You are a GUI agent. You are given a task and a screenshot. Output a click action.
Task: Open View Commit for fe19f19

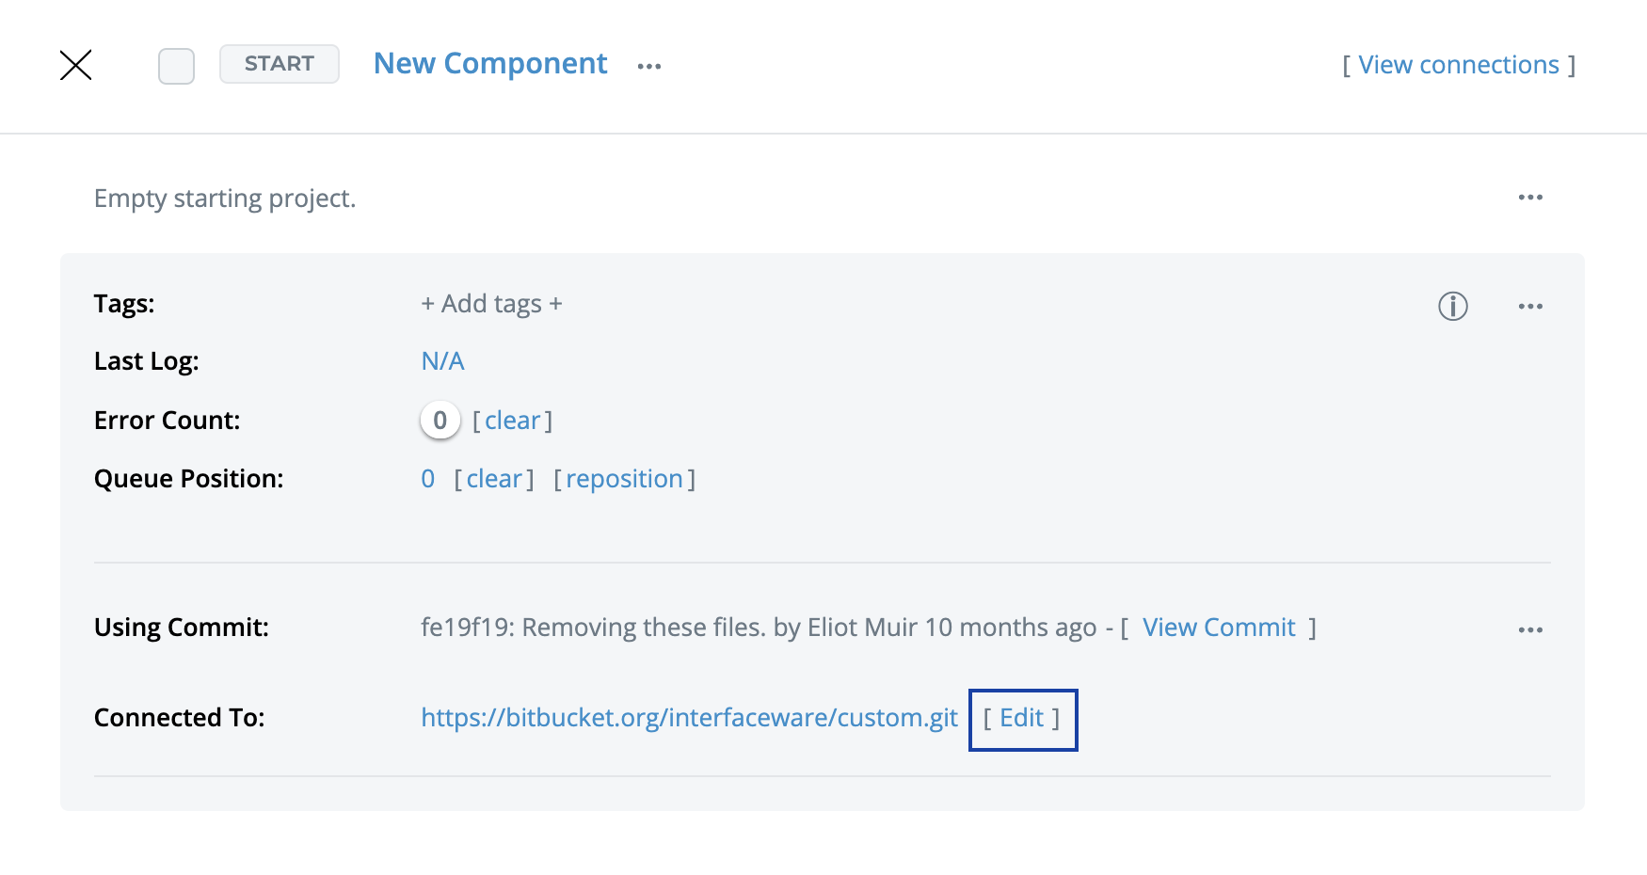1219,627
